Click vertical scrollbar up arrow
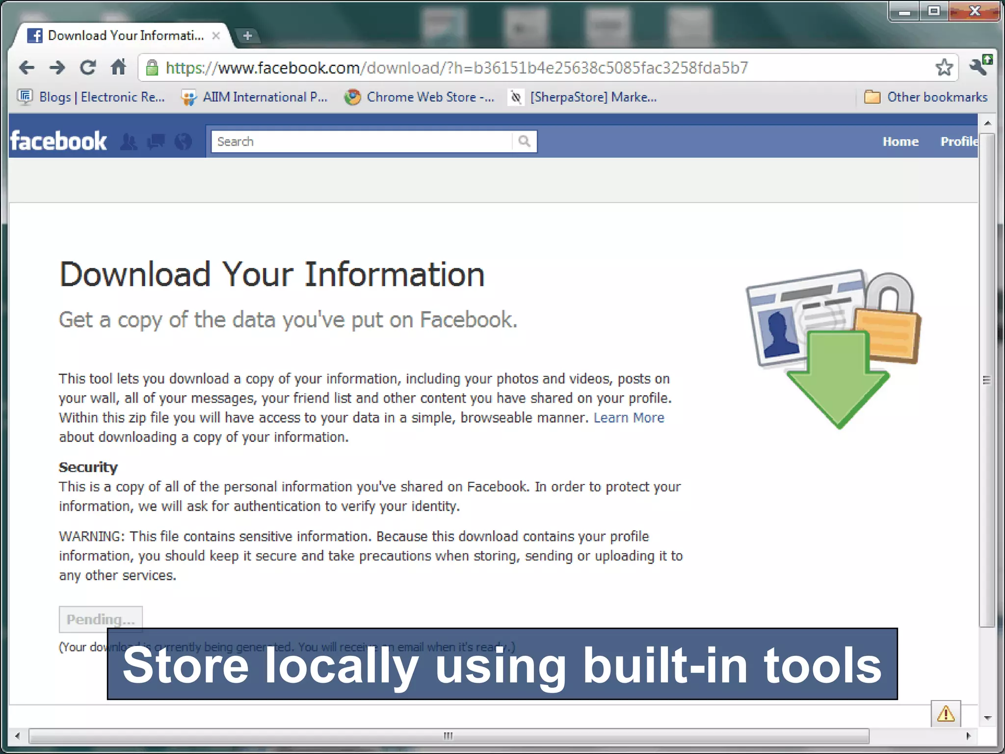1005x754 pixels. click(987, 123)
